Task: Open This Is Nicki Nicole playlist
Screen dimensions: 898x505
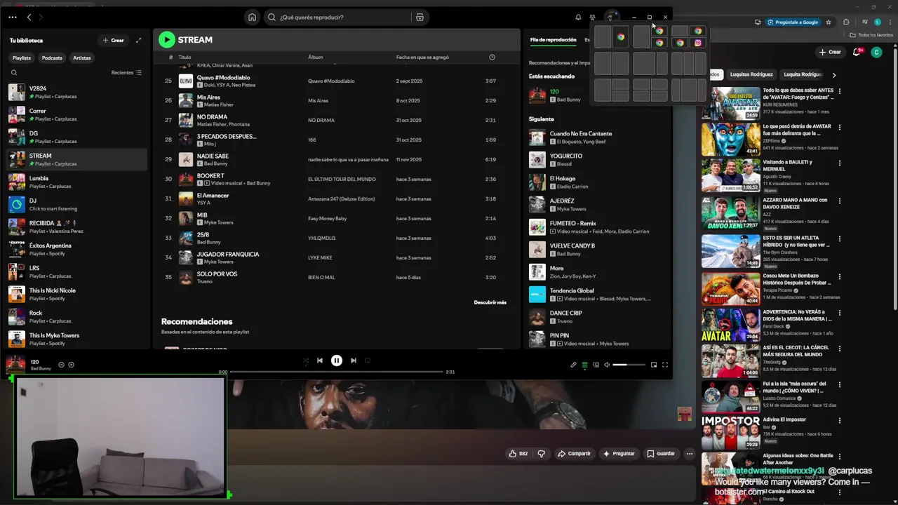Action: [x=77, y=294]
